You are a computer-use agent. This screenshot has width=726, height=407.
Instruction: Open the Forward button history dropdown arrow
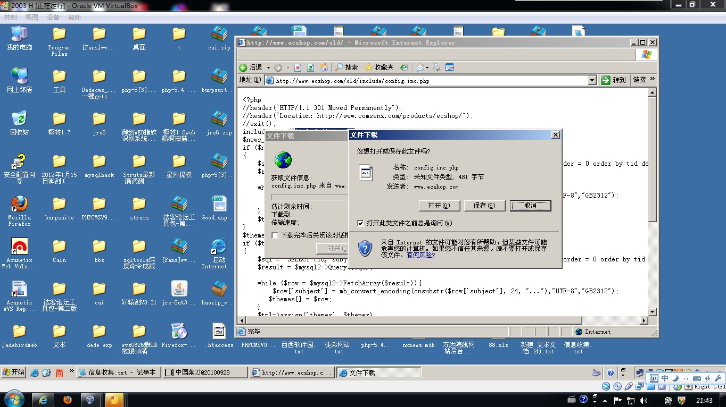(288, 67)
